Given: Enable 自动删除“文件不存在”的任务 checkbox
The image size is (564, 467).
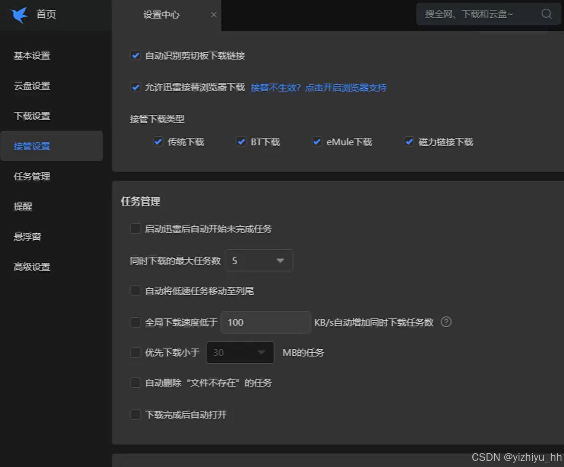Looking at the screenshot, I should [x=135, y=383].
